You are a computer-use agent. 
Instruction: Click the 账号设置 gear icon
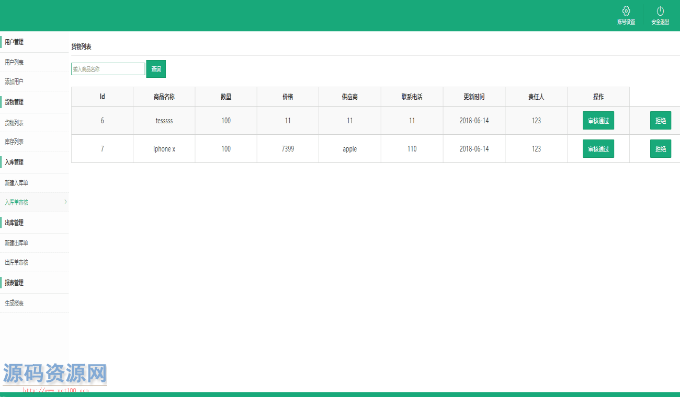pyautogui.click(x=626, y=11)
